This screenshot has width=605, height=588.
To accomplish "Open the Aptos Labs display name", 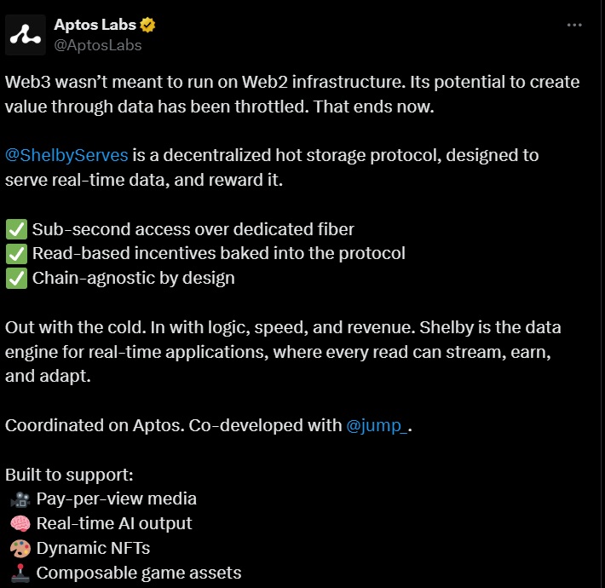I will [95, 25].
